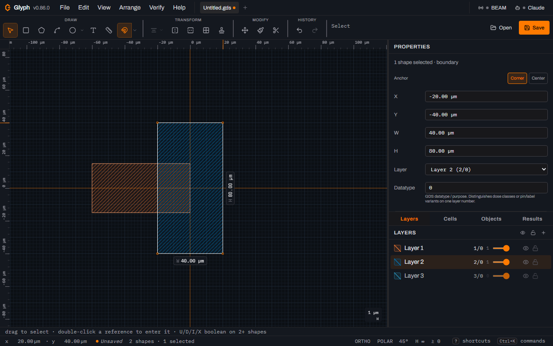Image resolution: width=553 pixels, height=346 pixels.
Task: Pick the Scissors cut tool
Action: coord(276,30)
